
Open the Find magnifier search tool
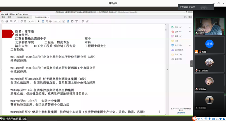(15, 21)
